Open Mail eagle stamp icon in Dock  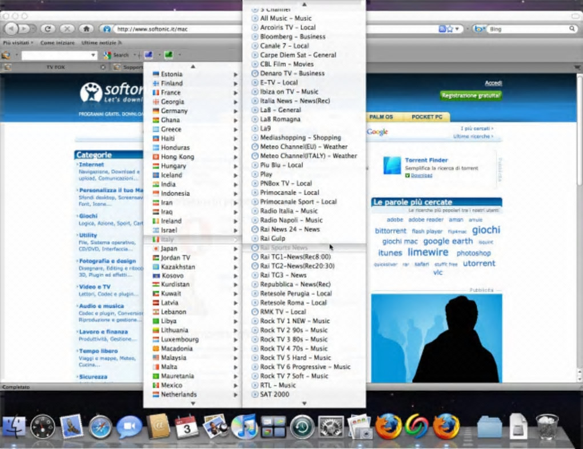coord(71,427)
